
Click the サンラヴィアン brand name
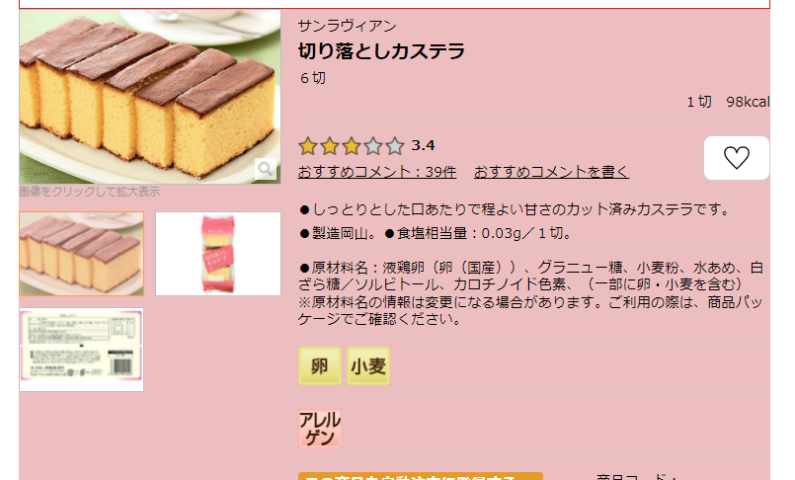pos(347,26)
